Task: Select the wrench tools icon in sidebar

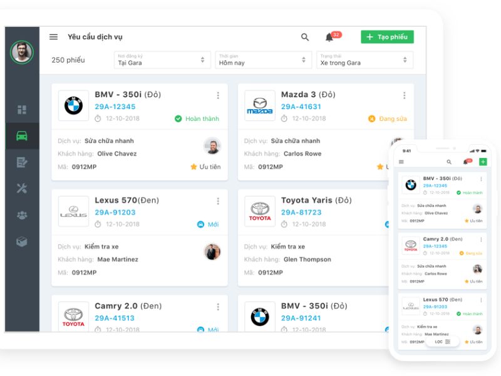Action: [x=22, y=189]
